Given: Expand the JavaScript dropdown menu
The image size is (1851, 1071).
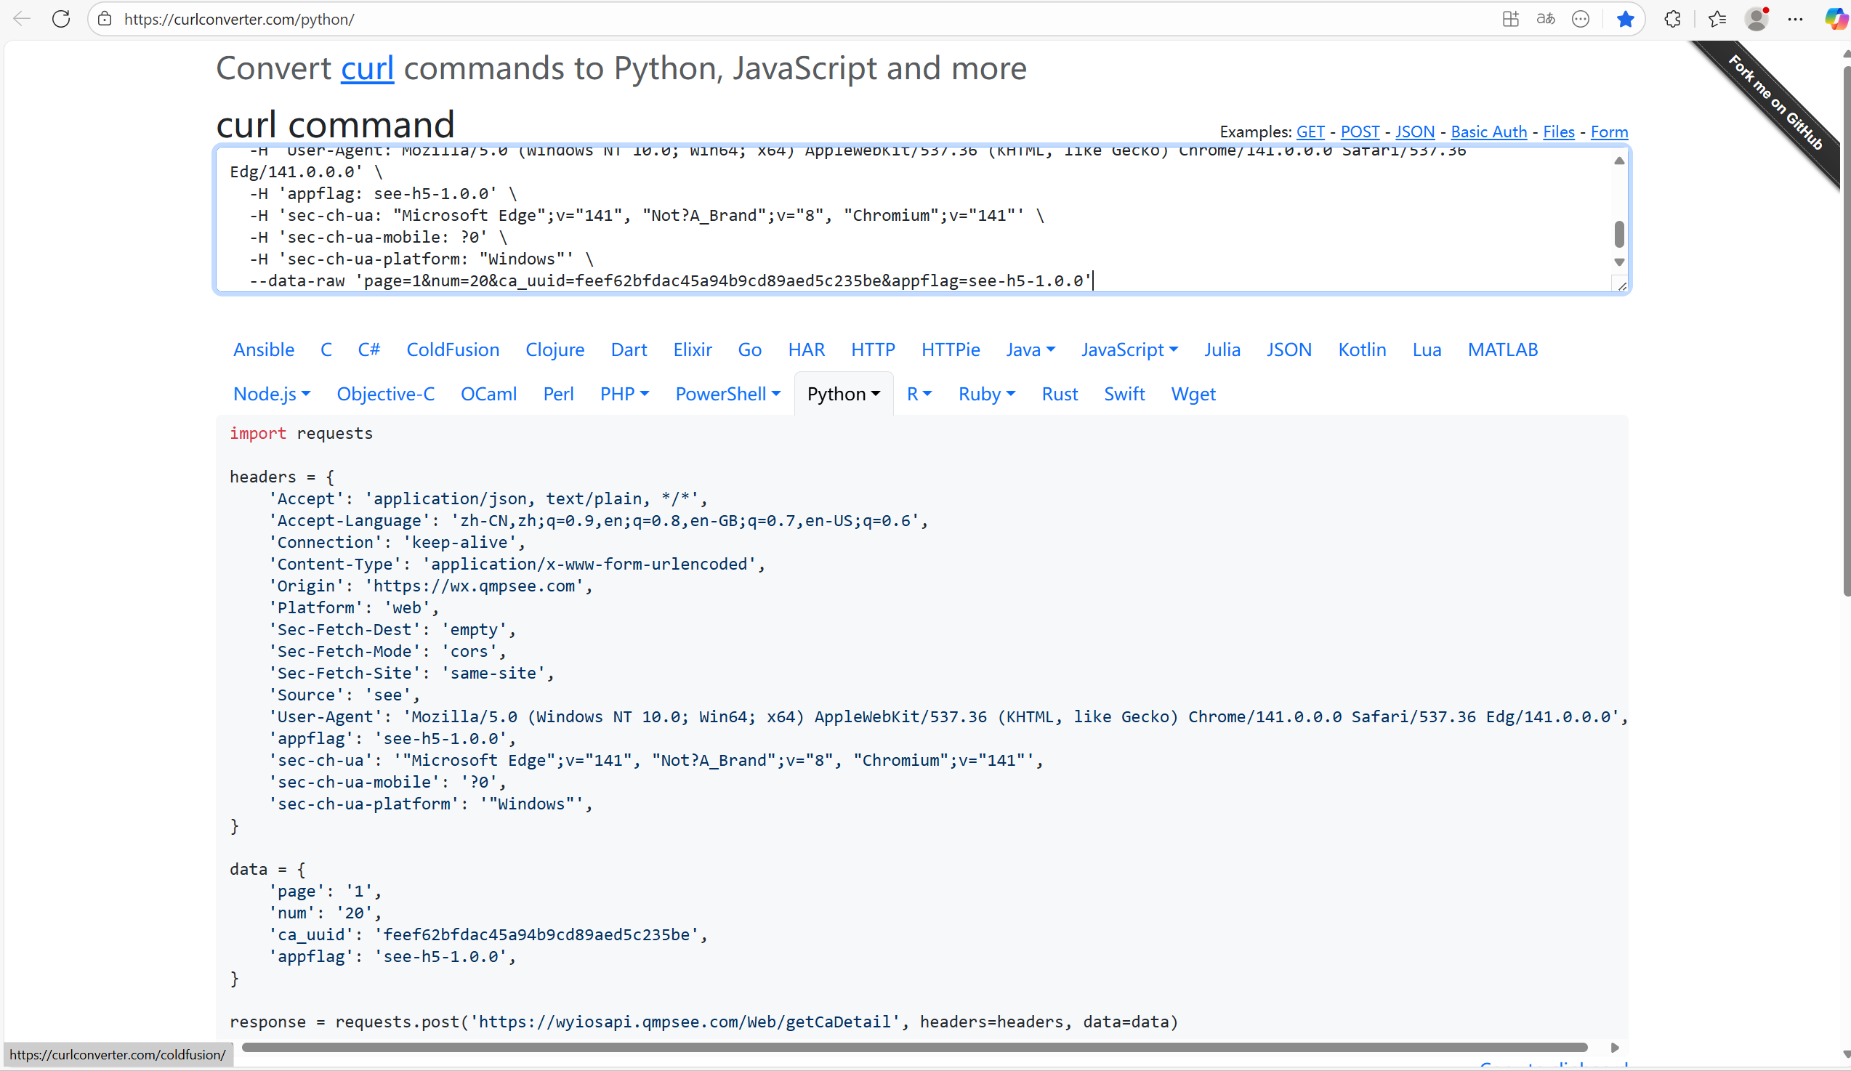Looking at the screenshot, I should pos(1129,349).
